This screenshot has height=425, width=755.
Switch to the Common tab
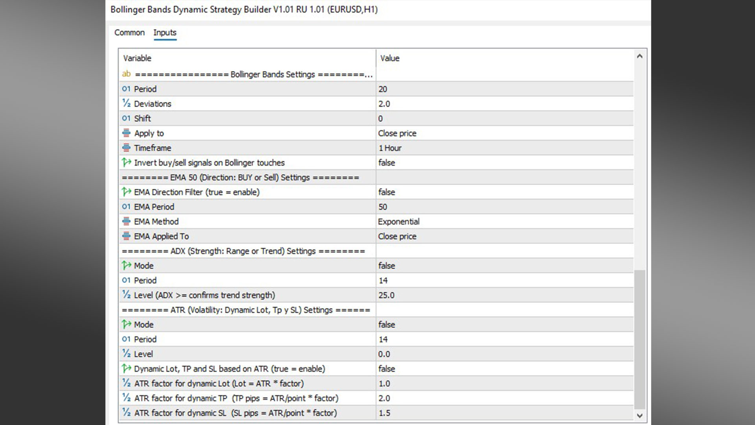point(129,33)
